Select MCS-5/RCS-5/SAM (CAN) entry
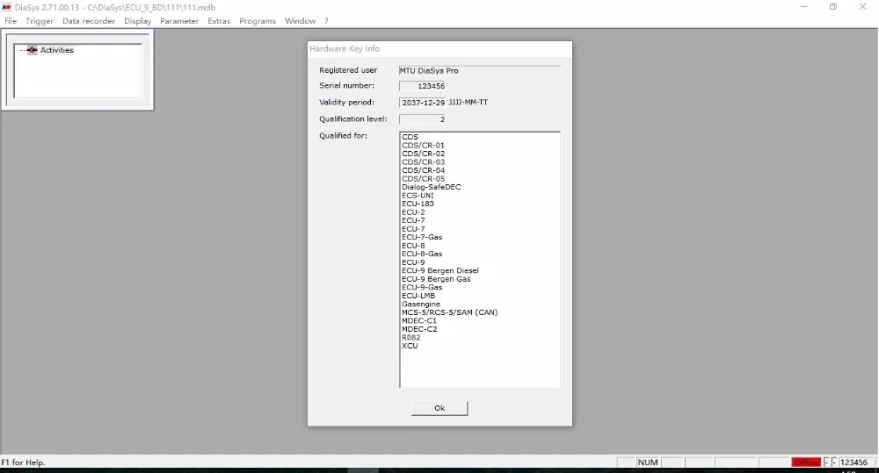The width and height of the screenshot is (879, 473). pyautogui.click(x=449, y=312)
